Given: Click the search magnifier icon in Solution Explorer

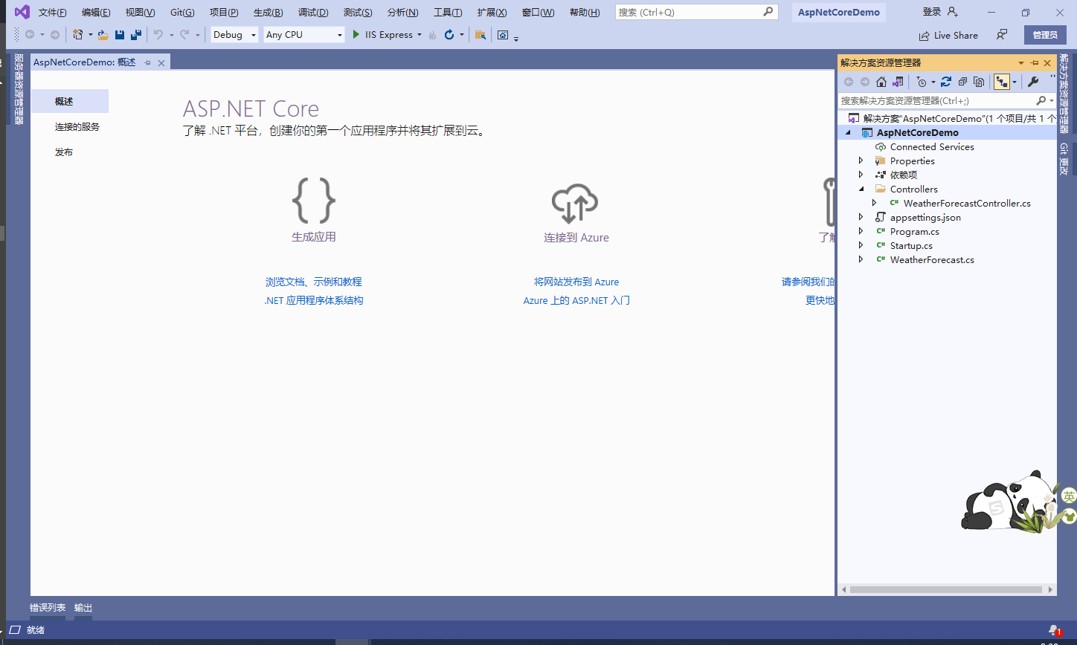Looking at the screenshot, I should pos(1041,100).
